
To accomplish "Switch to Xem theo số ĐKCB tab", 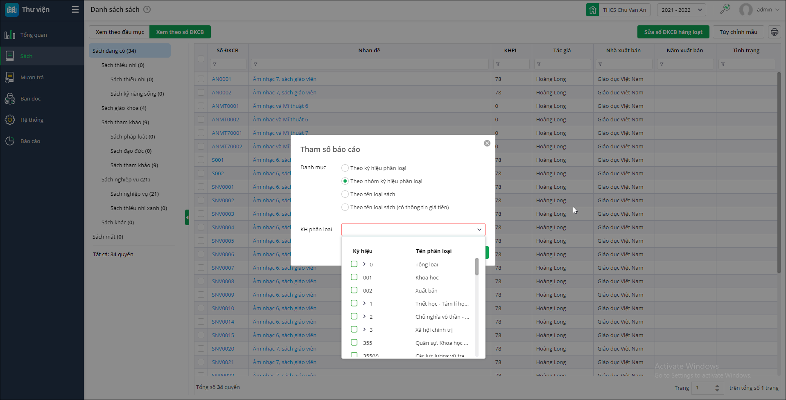I will tap(180, 32).
